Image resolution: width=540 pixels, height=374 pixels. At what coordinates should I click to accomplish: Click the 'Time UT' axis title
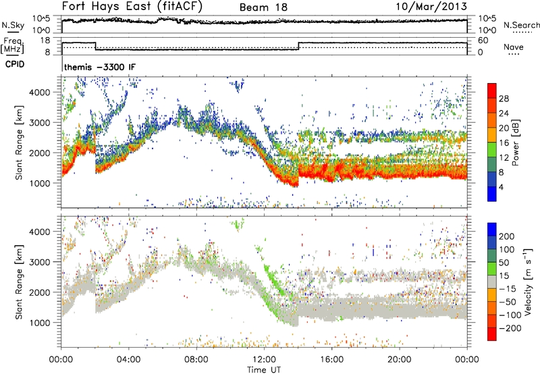264,369
